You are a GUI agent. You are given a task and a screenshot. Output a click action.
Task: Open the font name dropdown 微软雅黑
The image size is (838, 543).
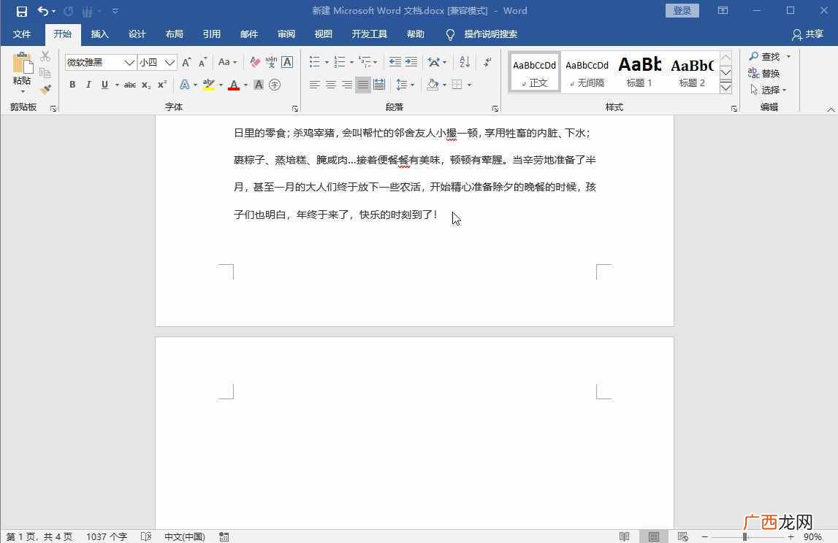point(129,63)
